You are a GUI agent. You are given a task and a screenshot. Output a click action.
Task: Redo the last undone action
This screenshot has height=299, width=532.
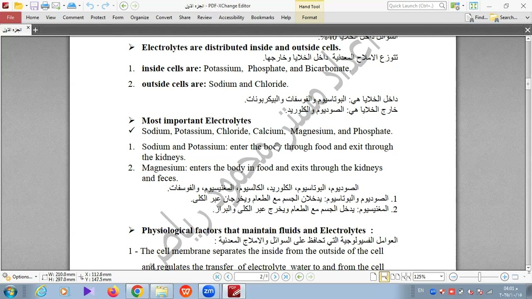point(106,6)
